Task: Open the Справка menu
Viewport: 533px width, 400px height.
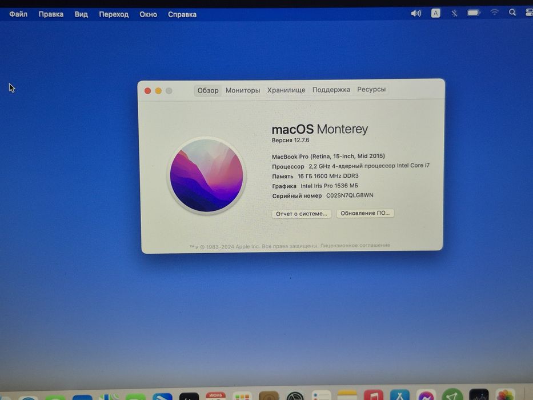Action: point(182,15)
